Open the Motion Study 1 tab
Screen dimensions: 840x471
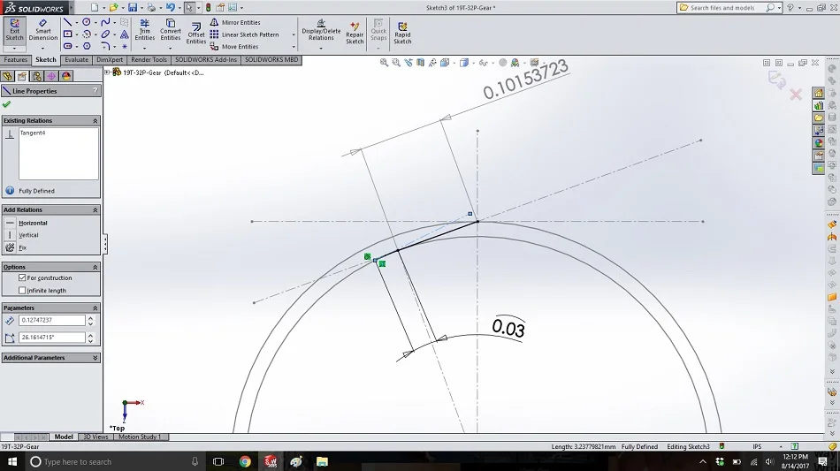tap(140, 437)
